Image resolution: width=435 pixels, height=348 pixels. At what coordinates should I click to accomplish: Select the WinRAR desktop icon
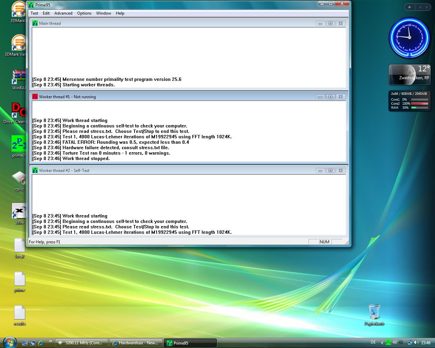pyautogui.click(x=19, y=79)
